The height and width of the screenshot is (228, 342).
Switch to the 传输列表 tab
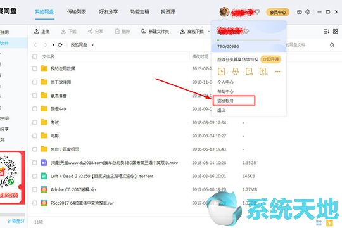[77, 12]
